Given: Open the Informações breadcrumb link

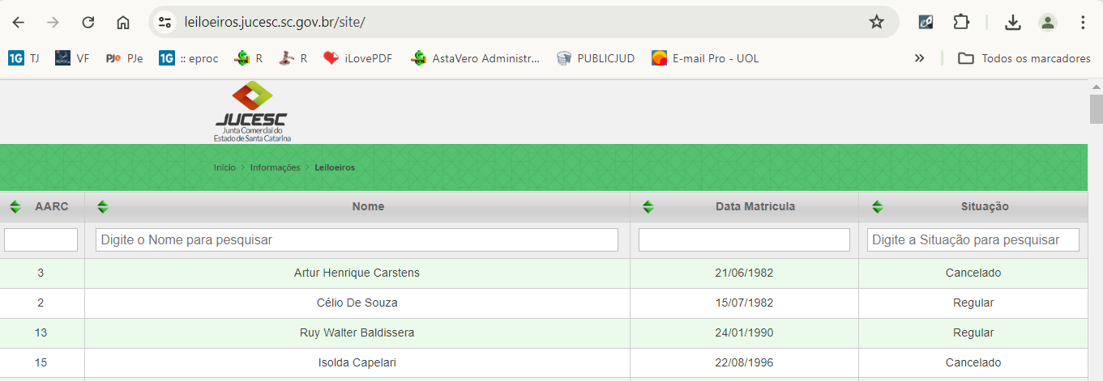Looking at the screenshot, I should (x=275, y=167).
